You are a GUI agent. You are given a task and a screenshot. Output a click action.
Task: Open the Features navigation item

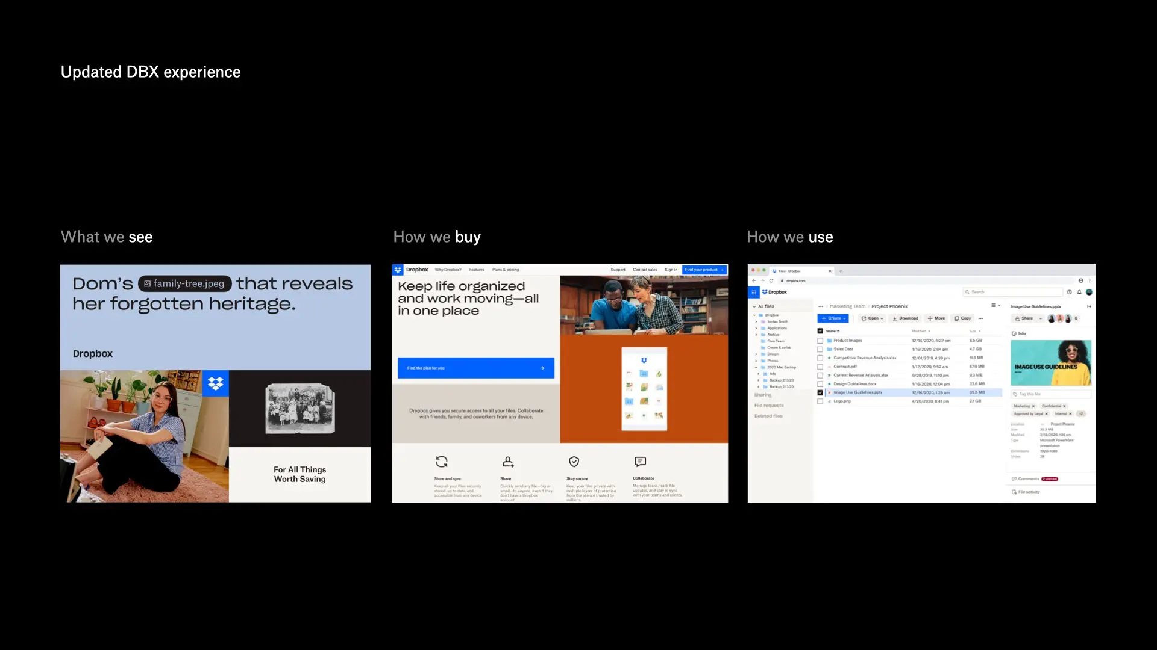click(476, 270)
